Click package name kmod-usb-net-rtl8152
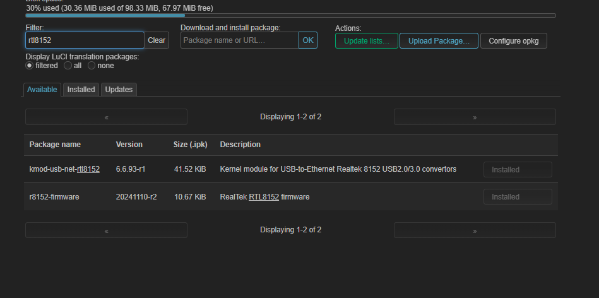Screen dimensions: 599x298 64,169
